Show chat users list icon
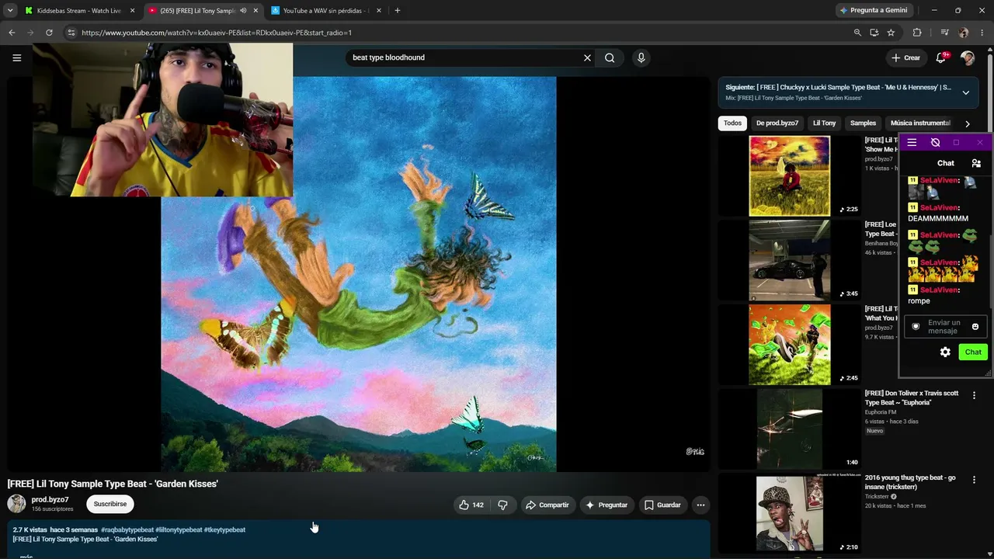This screenshot has width=994, height=559. [976, 163]
